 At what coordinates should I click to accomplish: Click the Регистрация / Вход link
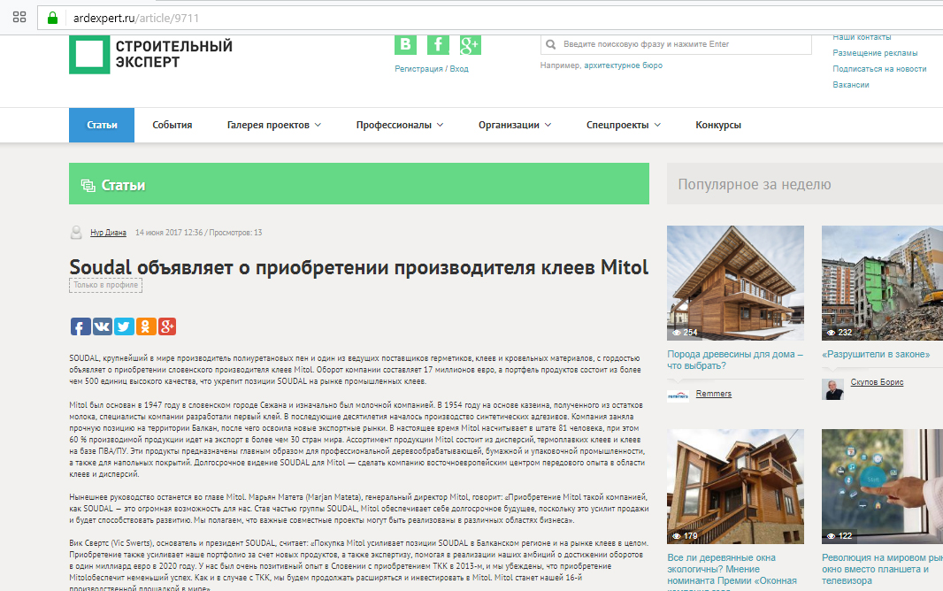[431, 68]
